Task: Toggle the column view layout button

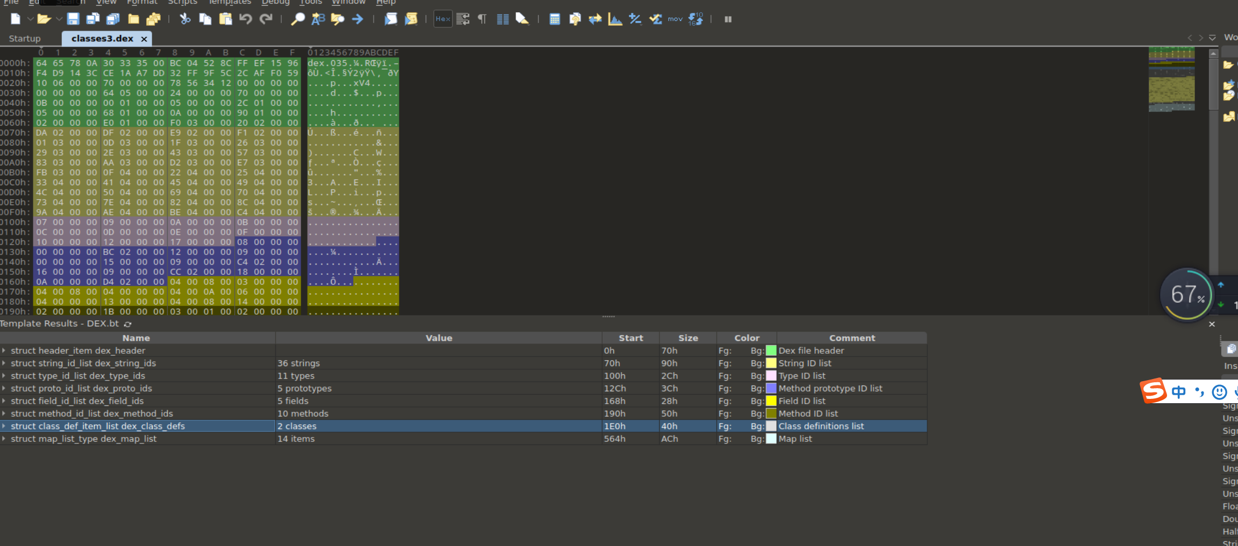Action: pos(503,19)
